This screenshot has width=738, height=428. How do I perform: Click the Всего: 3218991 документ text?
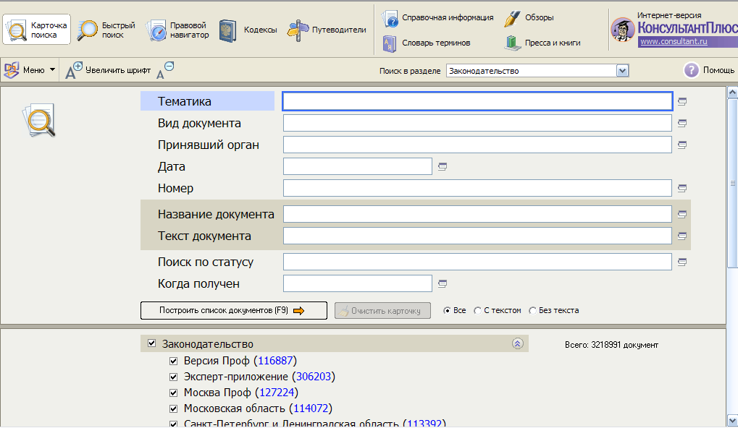tap(611, 345)
